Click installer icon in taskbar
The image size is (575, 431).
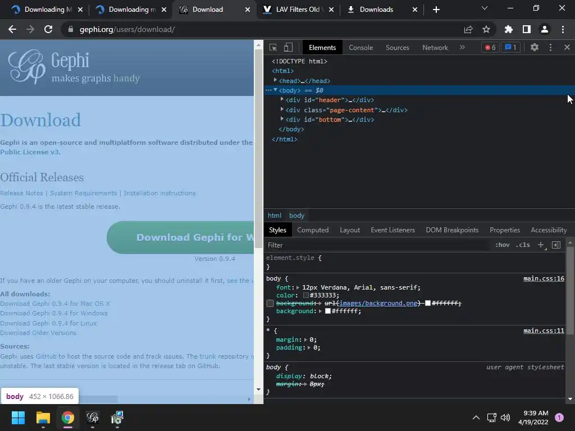point(117,418)
